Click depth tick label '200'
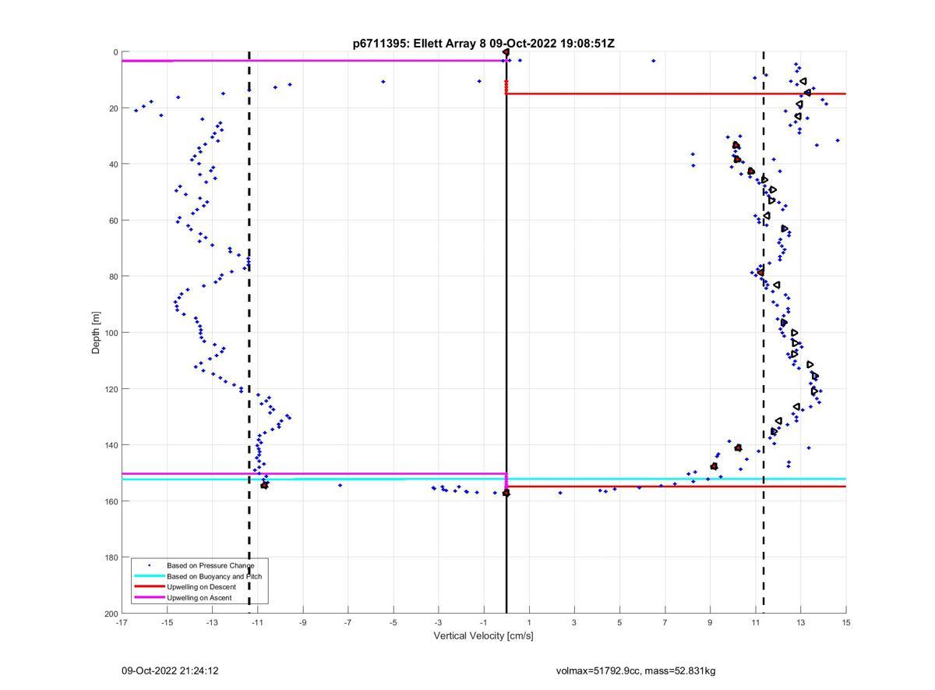Image resolution: width=935 pixels, height=690 pixels. [111, 614]
